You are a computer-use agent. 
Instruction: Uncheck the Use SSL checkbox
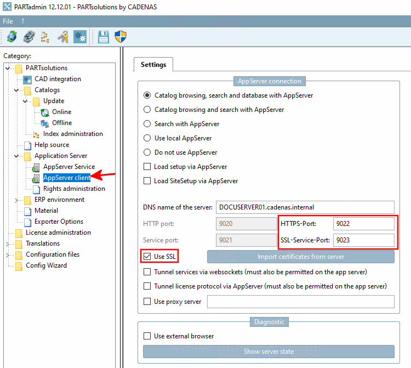pos(147,256)
